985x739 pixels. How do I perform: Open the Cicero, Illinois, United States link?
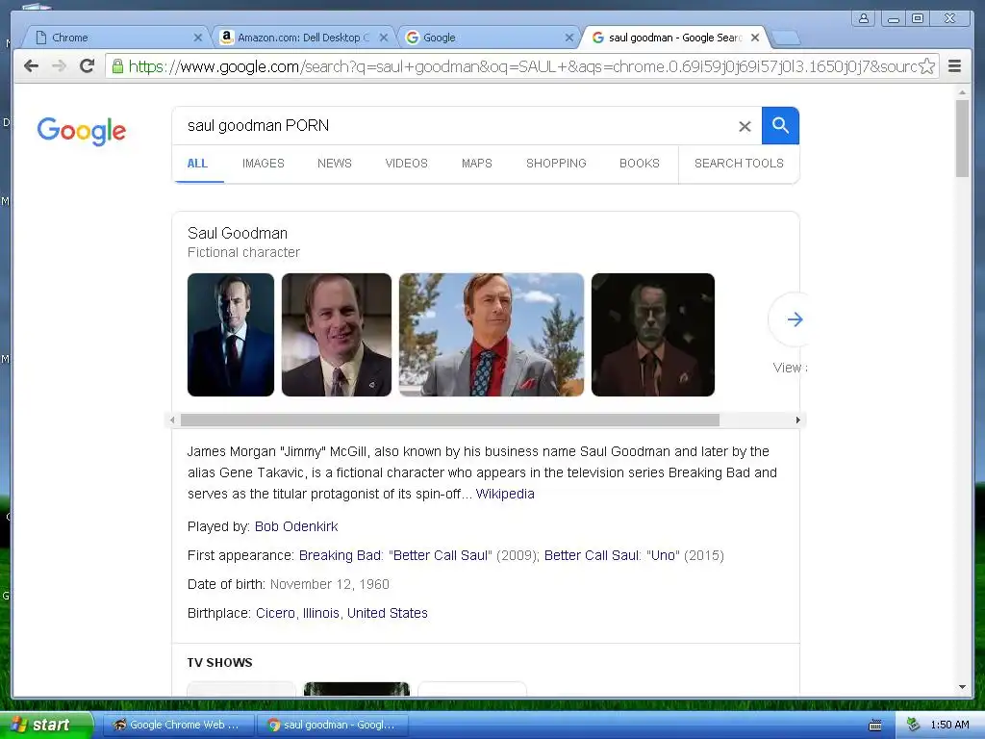(341, 613)
